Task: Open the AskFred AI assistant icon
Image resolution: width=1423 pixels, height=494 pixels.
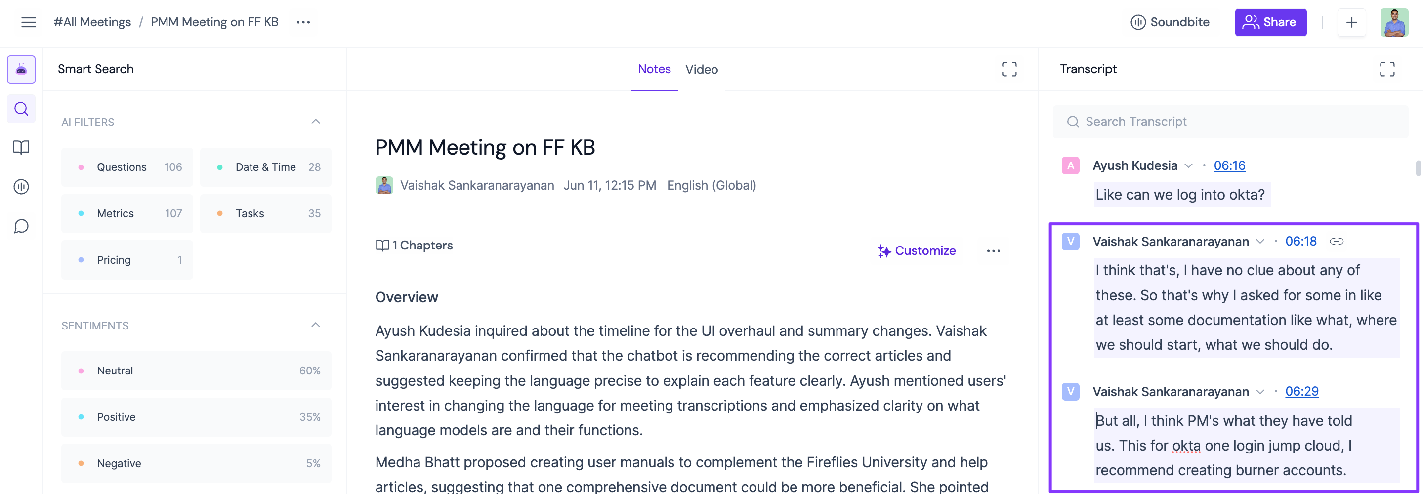Action: click(20, 69)
